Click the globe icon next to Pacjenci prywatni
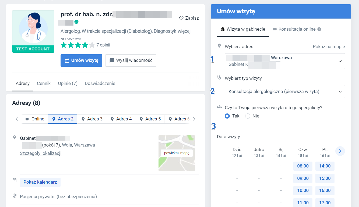359x207 pixels. click(15, 196)
